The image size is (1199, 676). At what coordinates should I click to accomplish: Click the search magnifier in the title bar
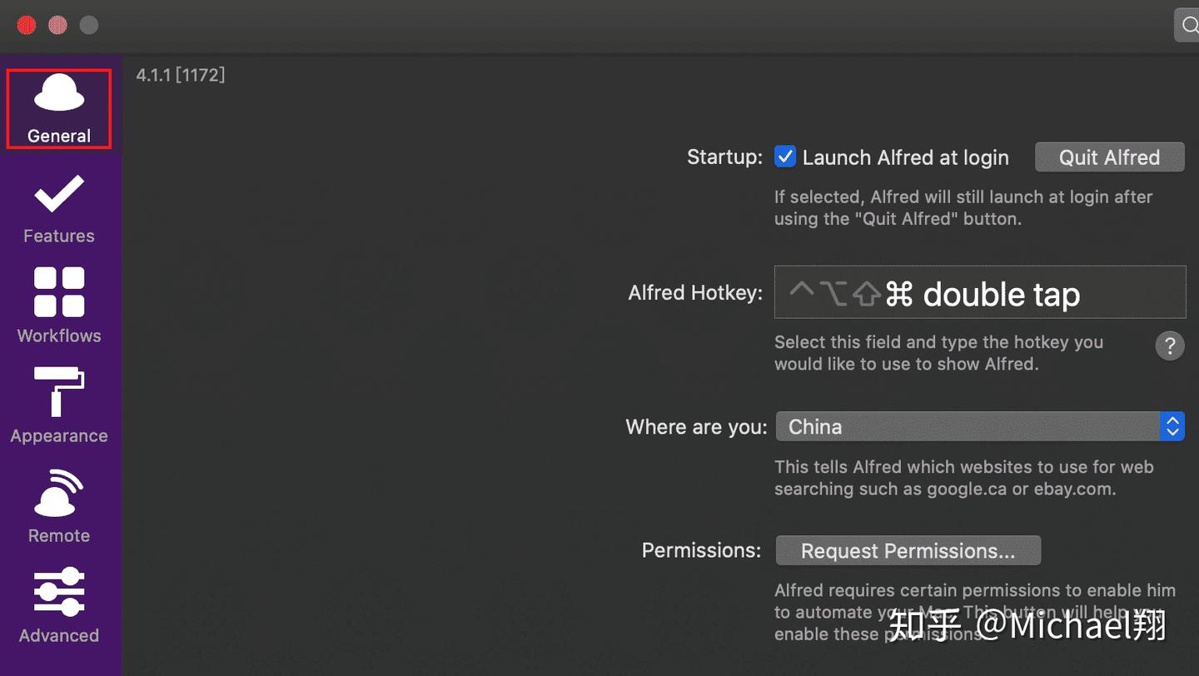pyautogui.click(x=1188, y=26)
